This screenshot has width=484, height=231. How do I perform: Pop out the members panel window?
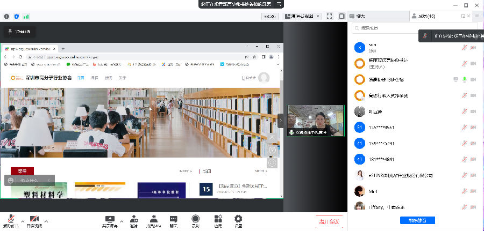(462, 16)
